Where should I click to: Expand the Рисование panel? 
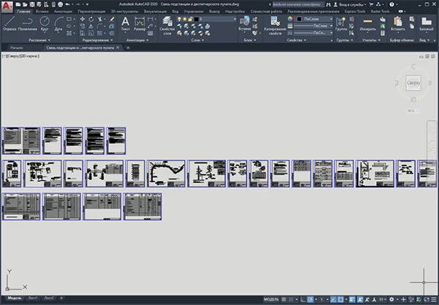click(x=40, y=40)
